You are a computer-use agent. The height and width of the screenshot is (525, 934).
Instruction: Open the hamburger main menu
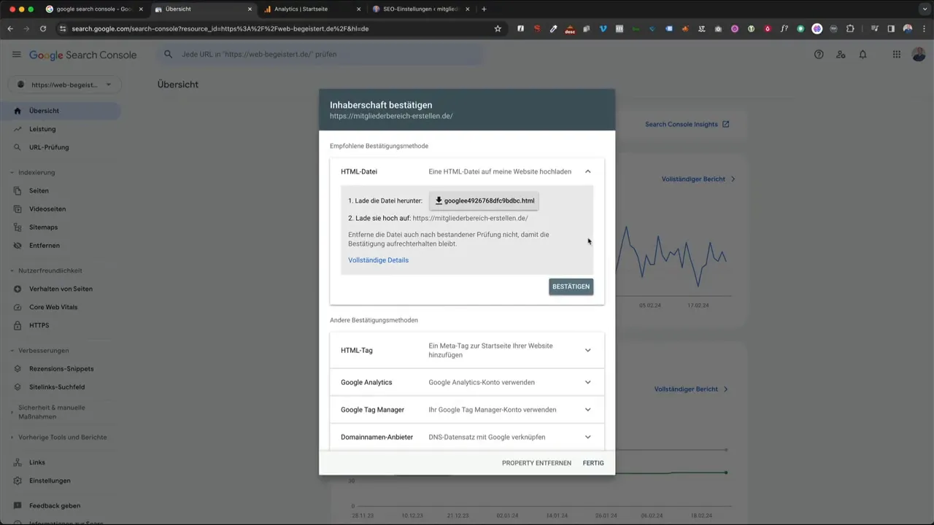16,55
